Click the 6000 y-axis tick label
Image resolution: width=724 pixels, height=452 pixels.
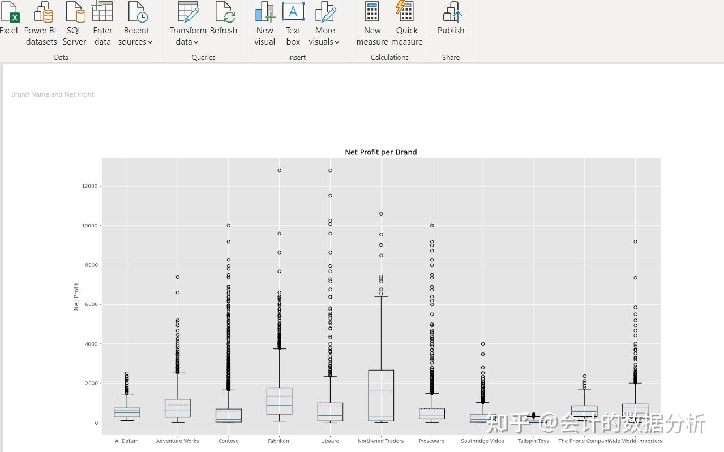(91, 304)
